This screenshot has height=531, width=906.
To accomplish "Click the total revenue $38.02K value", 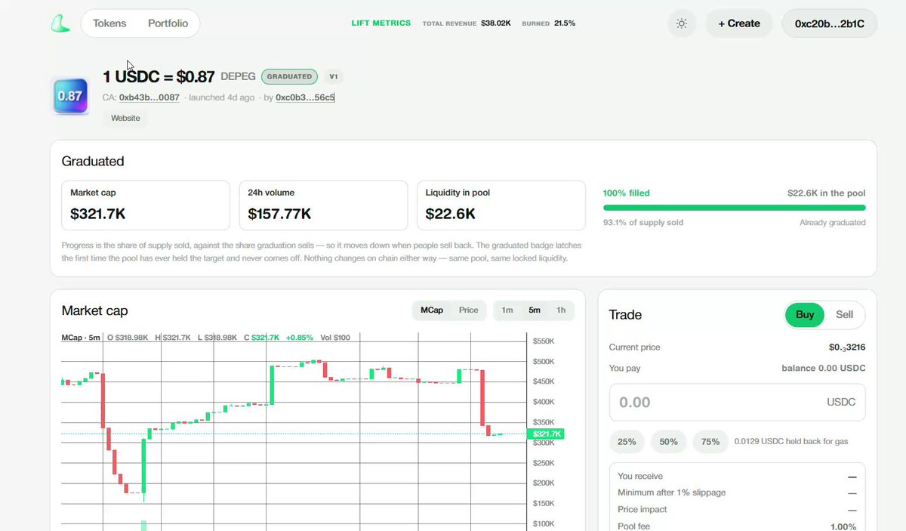I will point(496,23).
